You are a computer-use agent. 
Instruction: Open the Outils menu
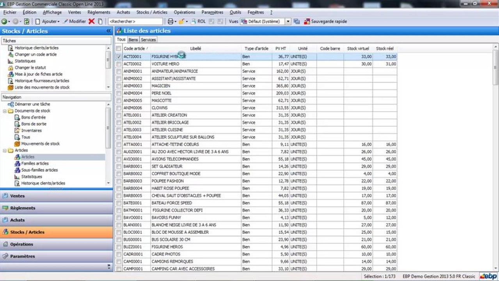click(235, 12)
